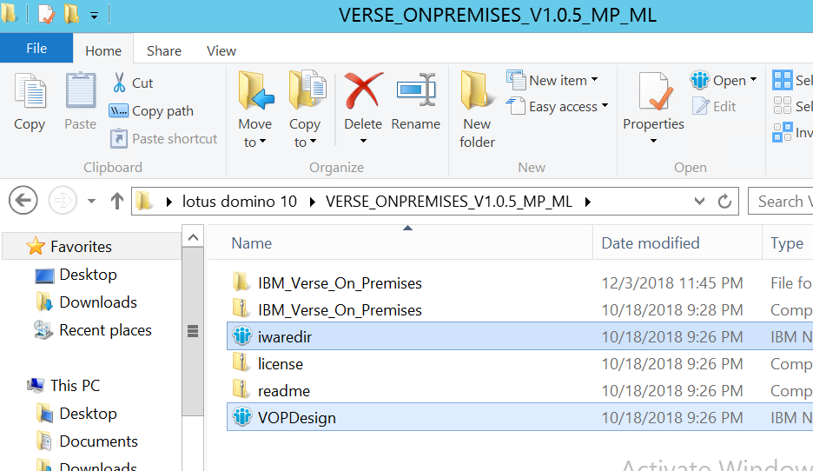
Task: Click 'lotus domino 10' in address bar
Action: click(240, 202)
